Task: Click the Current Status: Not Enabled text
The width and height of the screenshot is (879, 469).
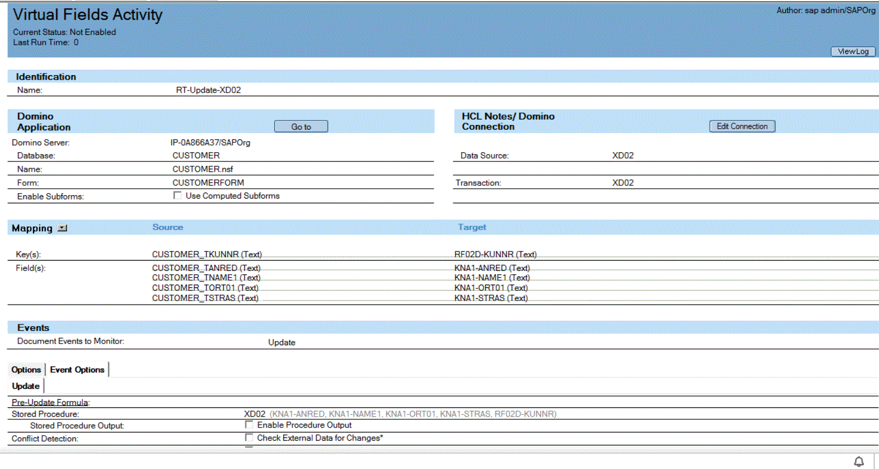Action: [64, 32]
